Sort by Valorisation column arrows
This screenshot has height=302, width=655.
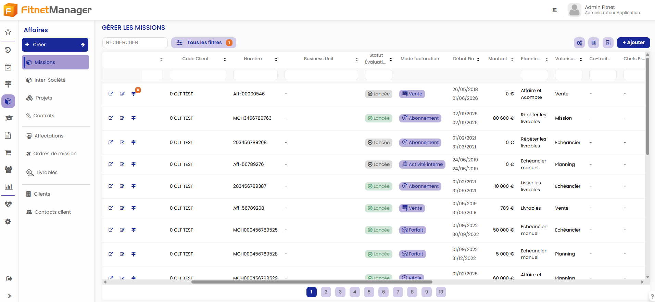point(581,60)
